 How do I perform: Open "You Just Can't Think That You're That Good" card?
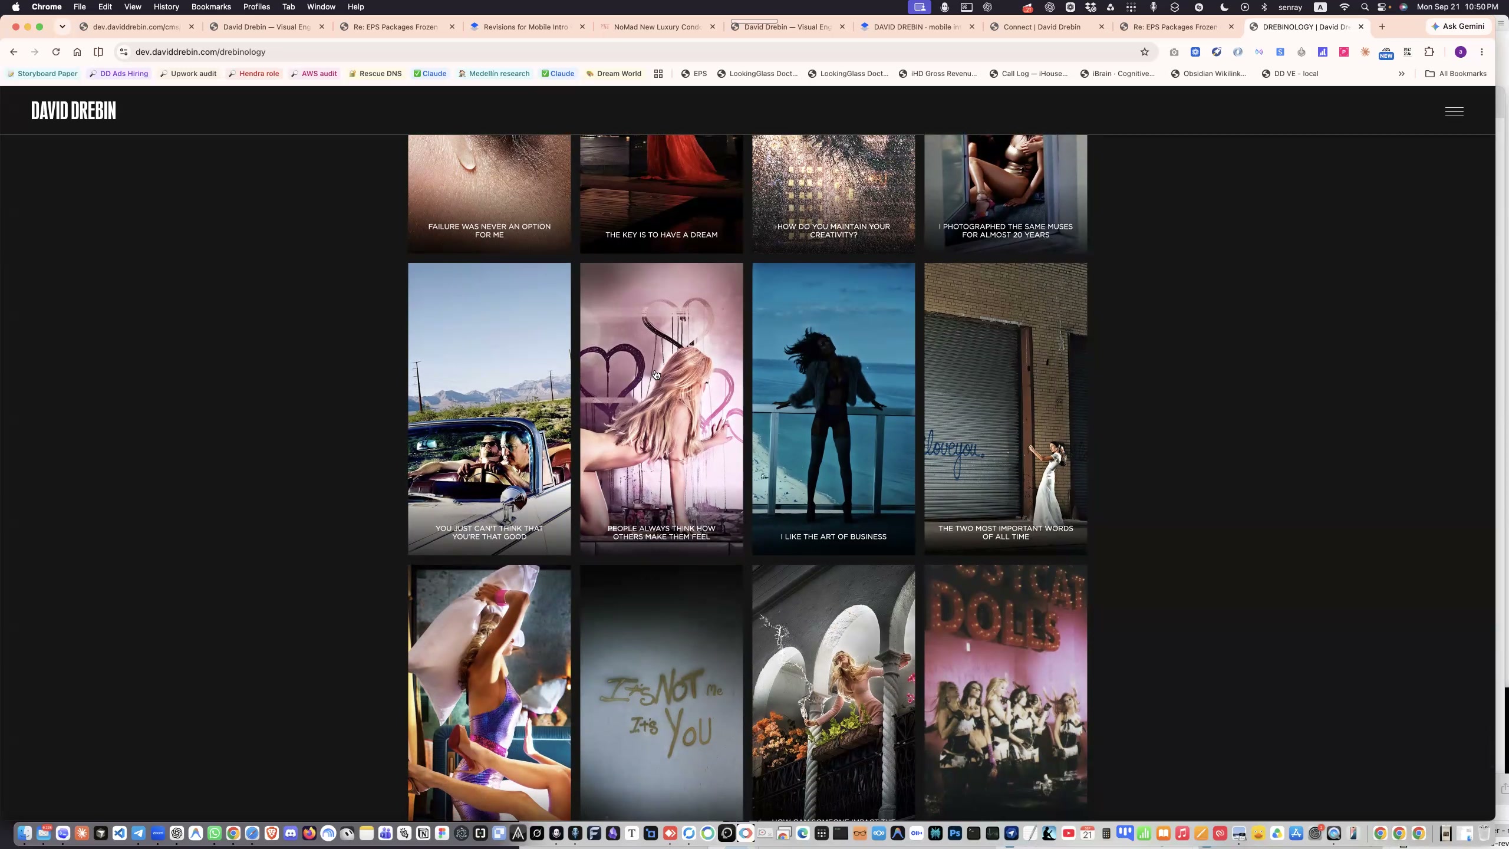tap(489, 409)
